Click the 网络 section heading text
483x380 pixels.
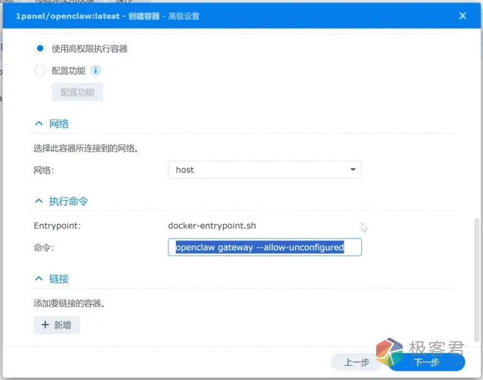pos(59,124)
